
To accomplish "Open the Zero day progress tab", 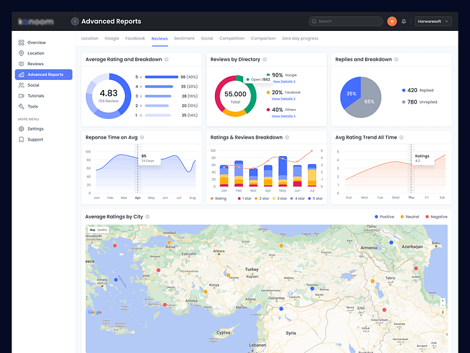I will pyautogui.click(x=300, y=38).
